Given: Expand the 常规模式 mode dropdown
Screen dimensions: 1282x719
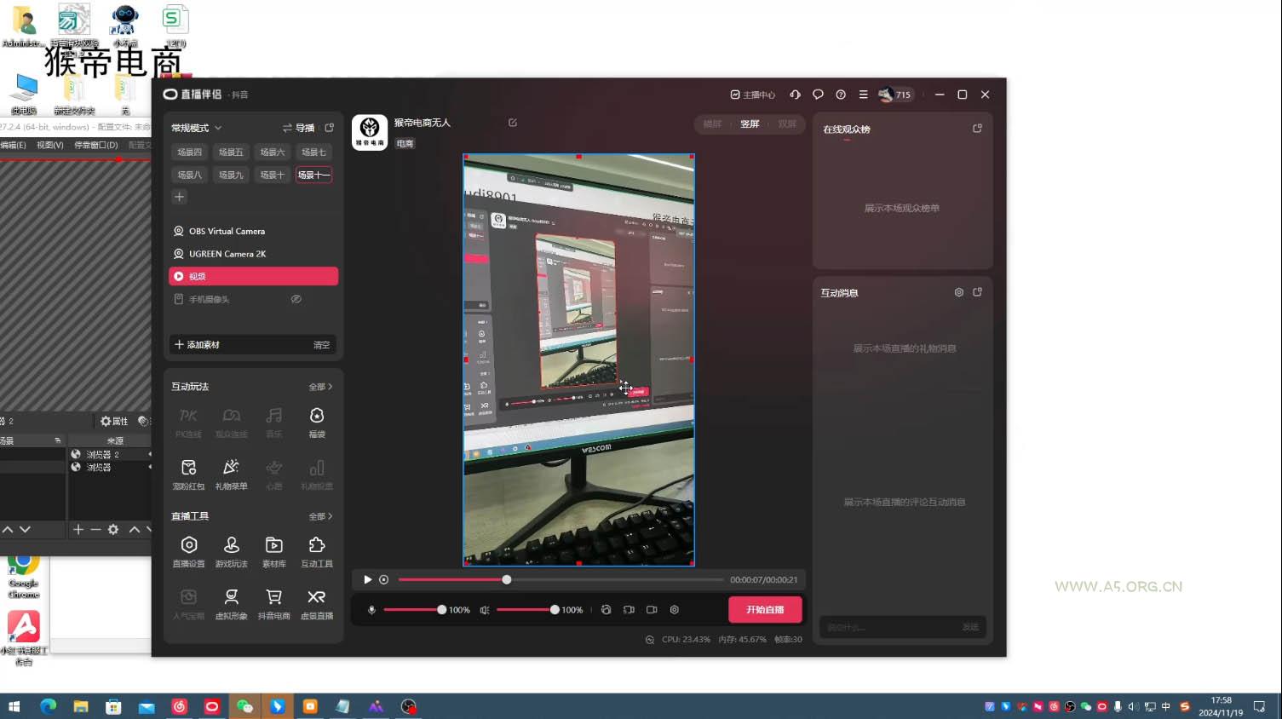Looking at the screenshot, I should point(197,128).
